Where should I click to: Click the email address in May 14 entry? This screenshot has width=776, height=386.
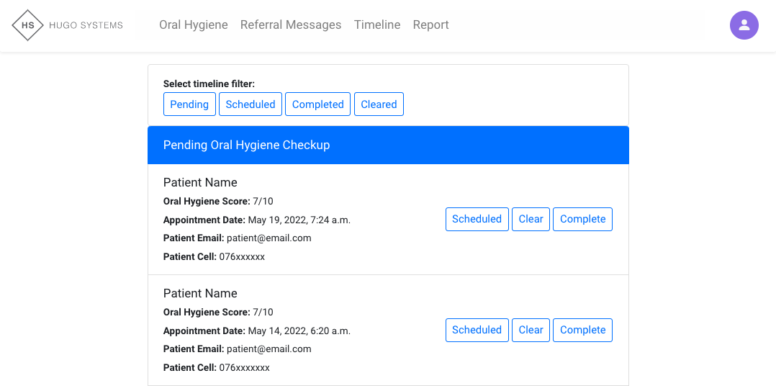[x=269, y=349]
